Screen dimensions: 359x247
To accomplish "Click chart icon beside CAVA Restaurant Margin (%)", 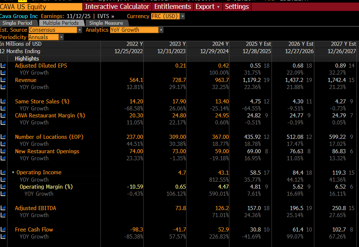I will pos(3,116).
